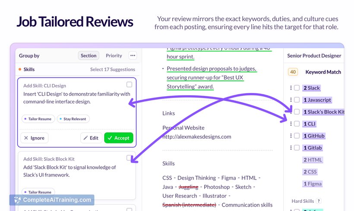354x211 pixels.
Task: Tick the Add Skill: CLI Design checkbox
Action: [129, 84]
